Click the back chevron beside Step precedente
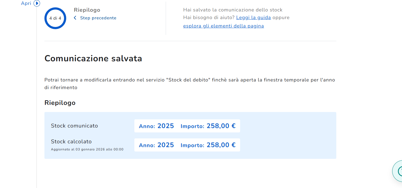Viewport: 402px width, 188px height. click(x=75, y=18)
